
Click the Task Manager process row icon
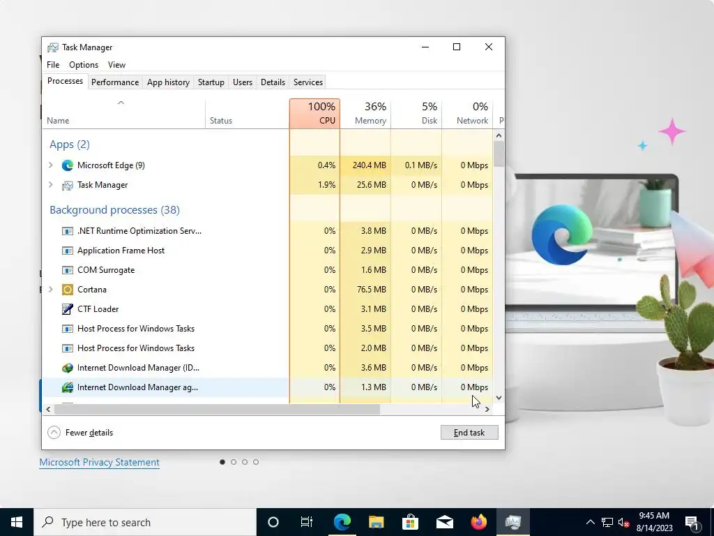(68, 185)
